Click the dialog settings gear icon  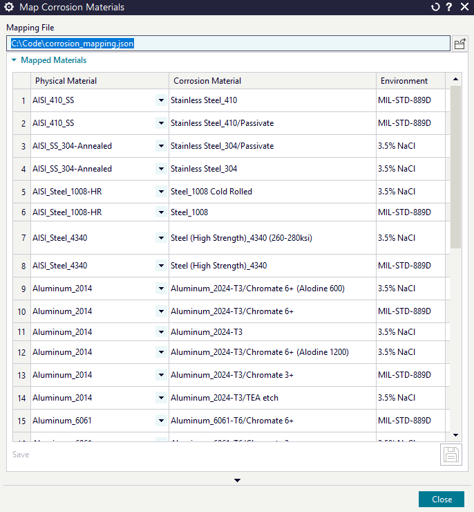click(x=10, y=8)
